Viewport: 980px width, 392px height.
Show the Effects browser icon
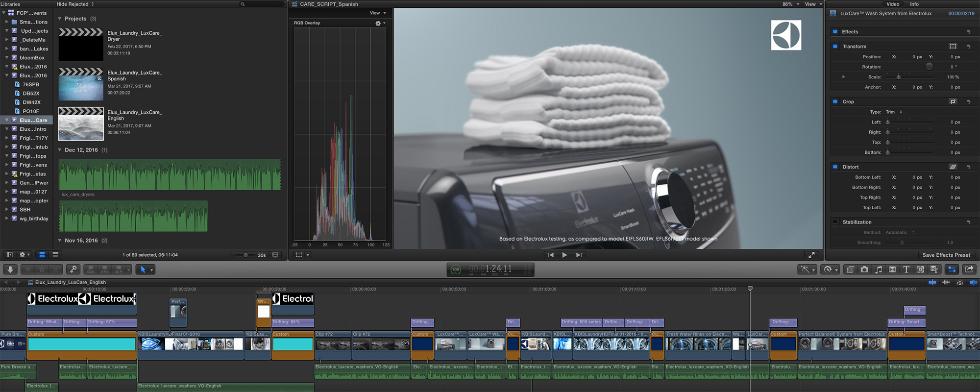click(x=850, y=269)
